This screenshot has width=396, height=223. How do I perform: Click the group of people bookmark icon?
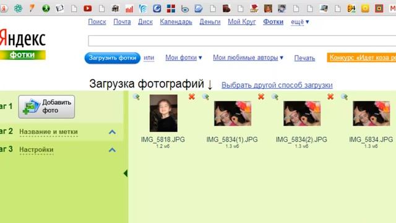pos(115,9)
